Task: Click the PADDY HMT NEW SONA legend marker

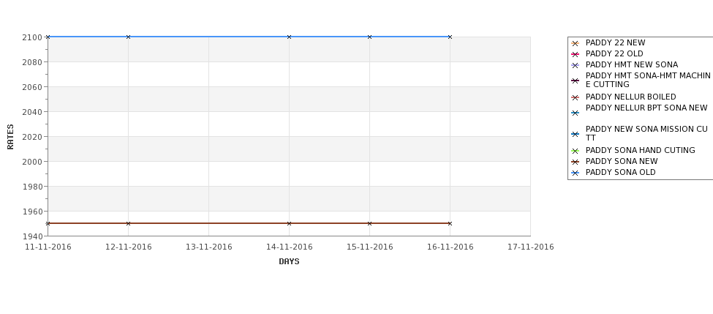Action: (x=575, y=65)
